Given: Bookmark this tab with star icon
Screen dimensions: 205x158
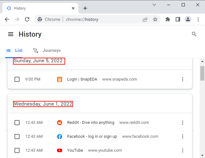Looking at the screenshot, I should [155, 19].
